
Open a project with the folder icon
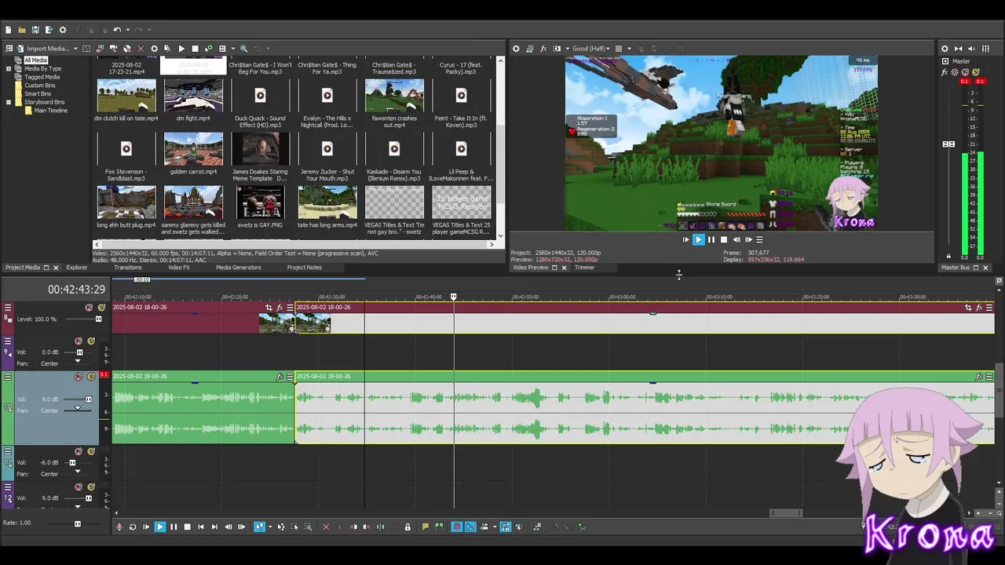22,30
